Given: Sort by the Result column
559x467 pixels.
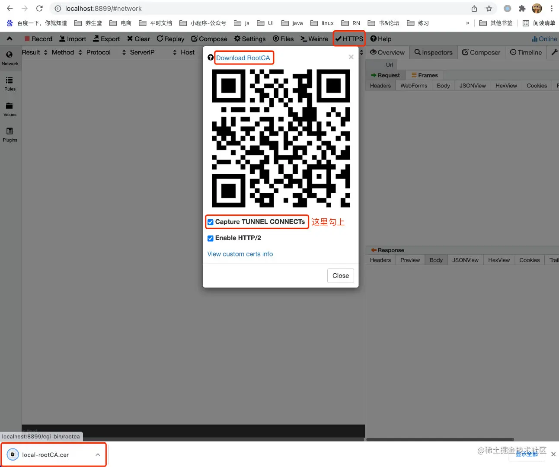Looking at the screenshot, I should pos(35,52).
